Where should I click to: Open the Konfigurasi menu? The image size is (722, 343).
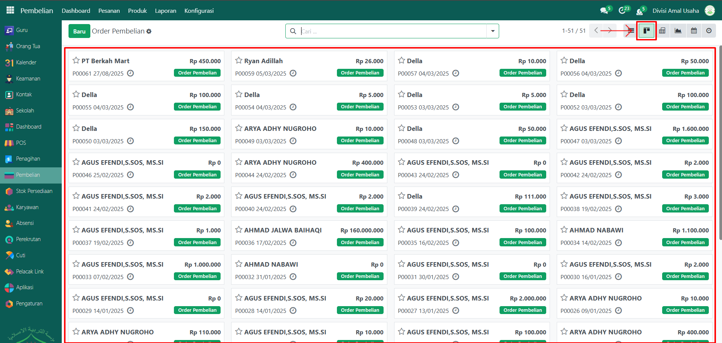[x=199, y=11]
